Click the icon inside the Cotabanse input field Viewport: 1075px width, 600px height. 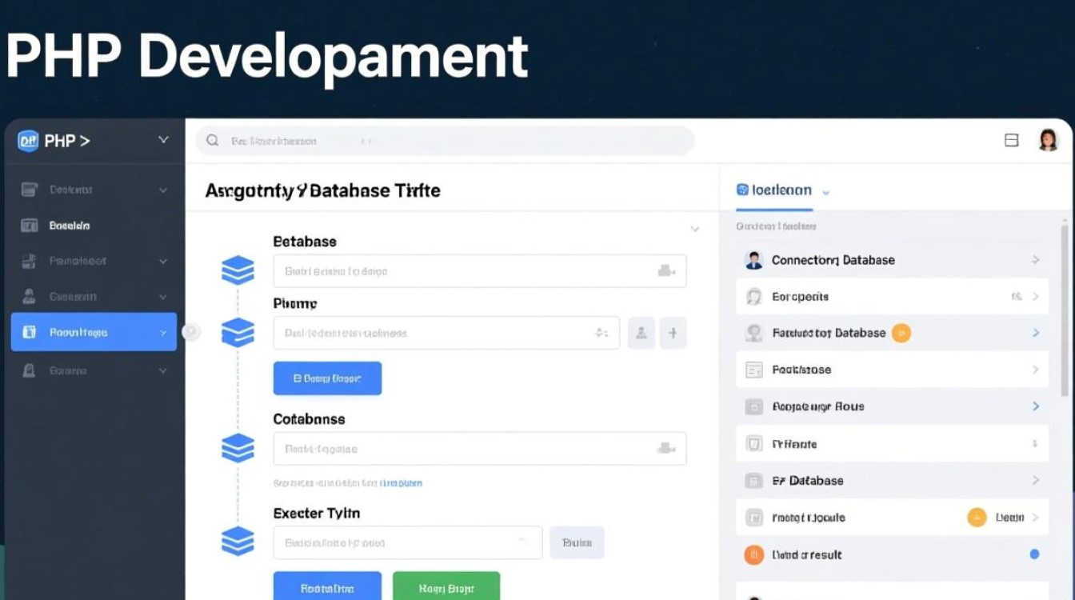[665, 448]
